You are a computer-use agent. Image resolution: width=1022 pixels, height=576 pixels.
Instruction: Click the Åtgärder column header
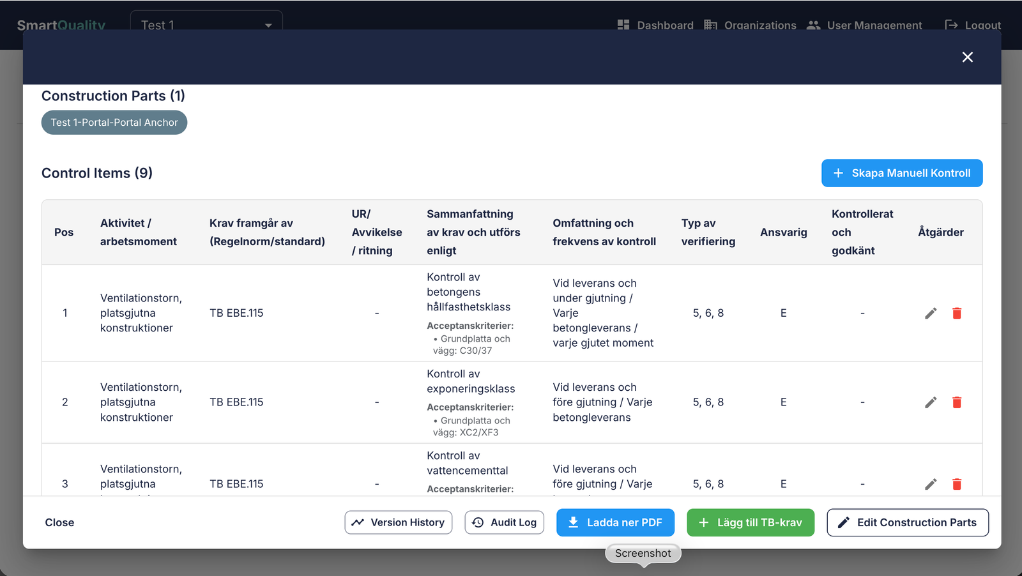pos(941,232)
